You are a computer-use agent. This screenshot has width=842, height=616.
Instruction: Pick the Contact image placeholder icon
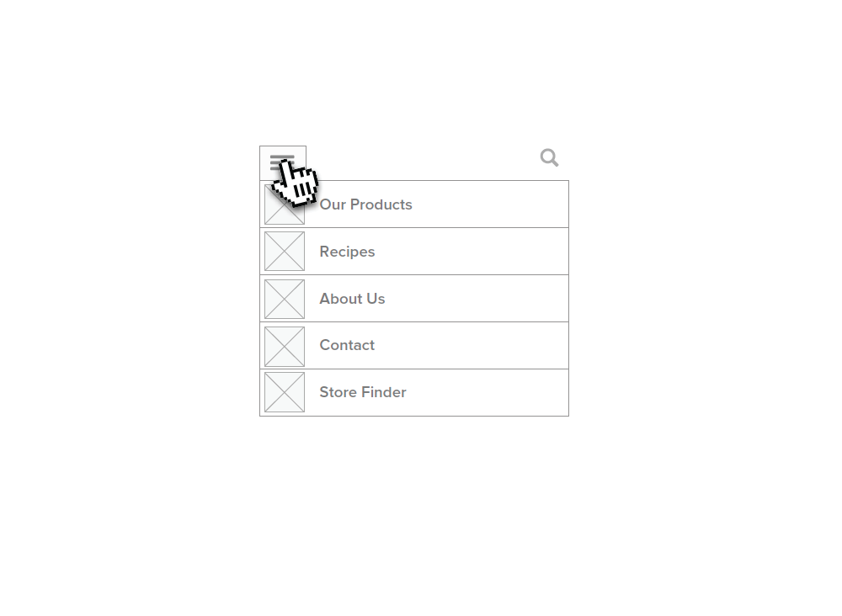click(285, 346)
